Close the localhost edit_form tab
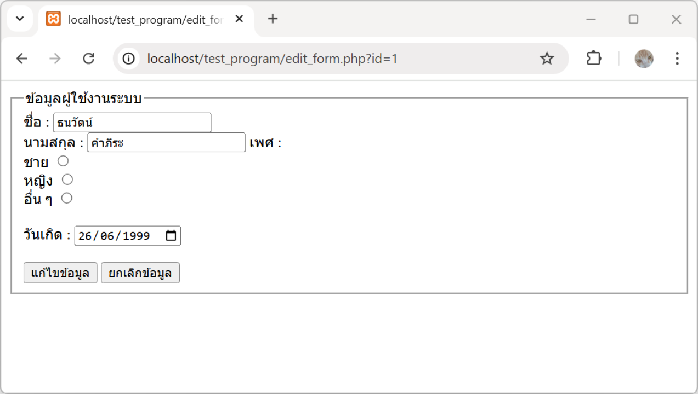The width and height of the screenshot is (698, 394). click(239, 19)
